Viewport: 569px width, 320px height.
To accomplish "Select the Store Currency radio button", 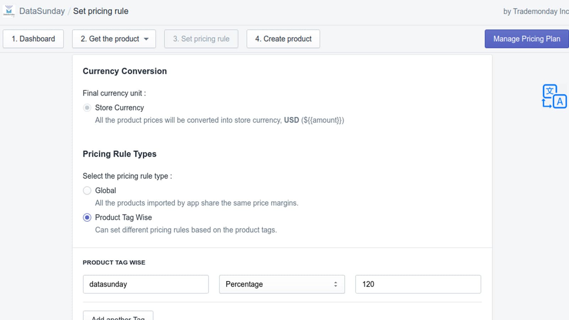I will point(87,107).
